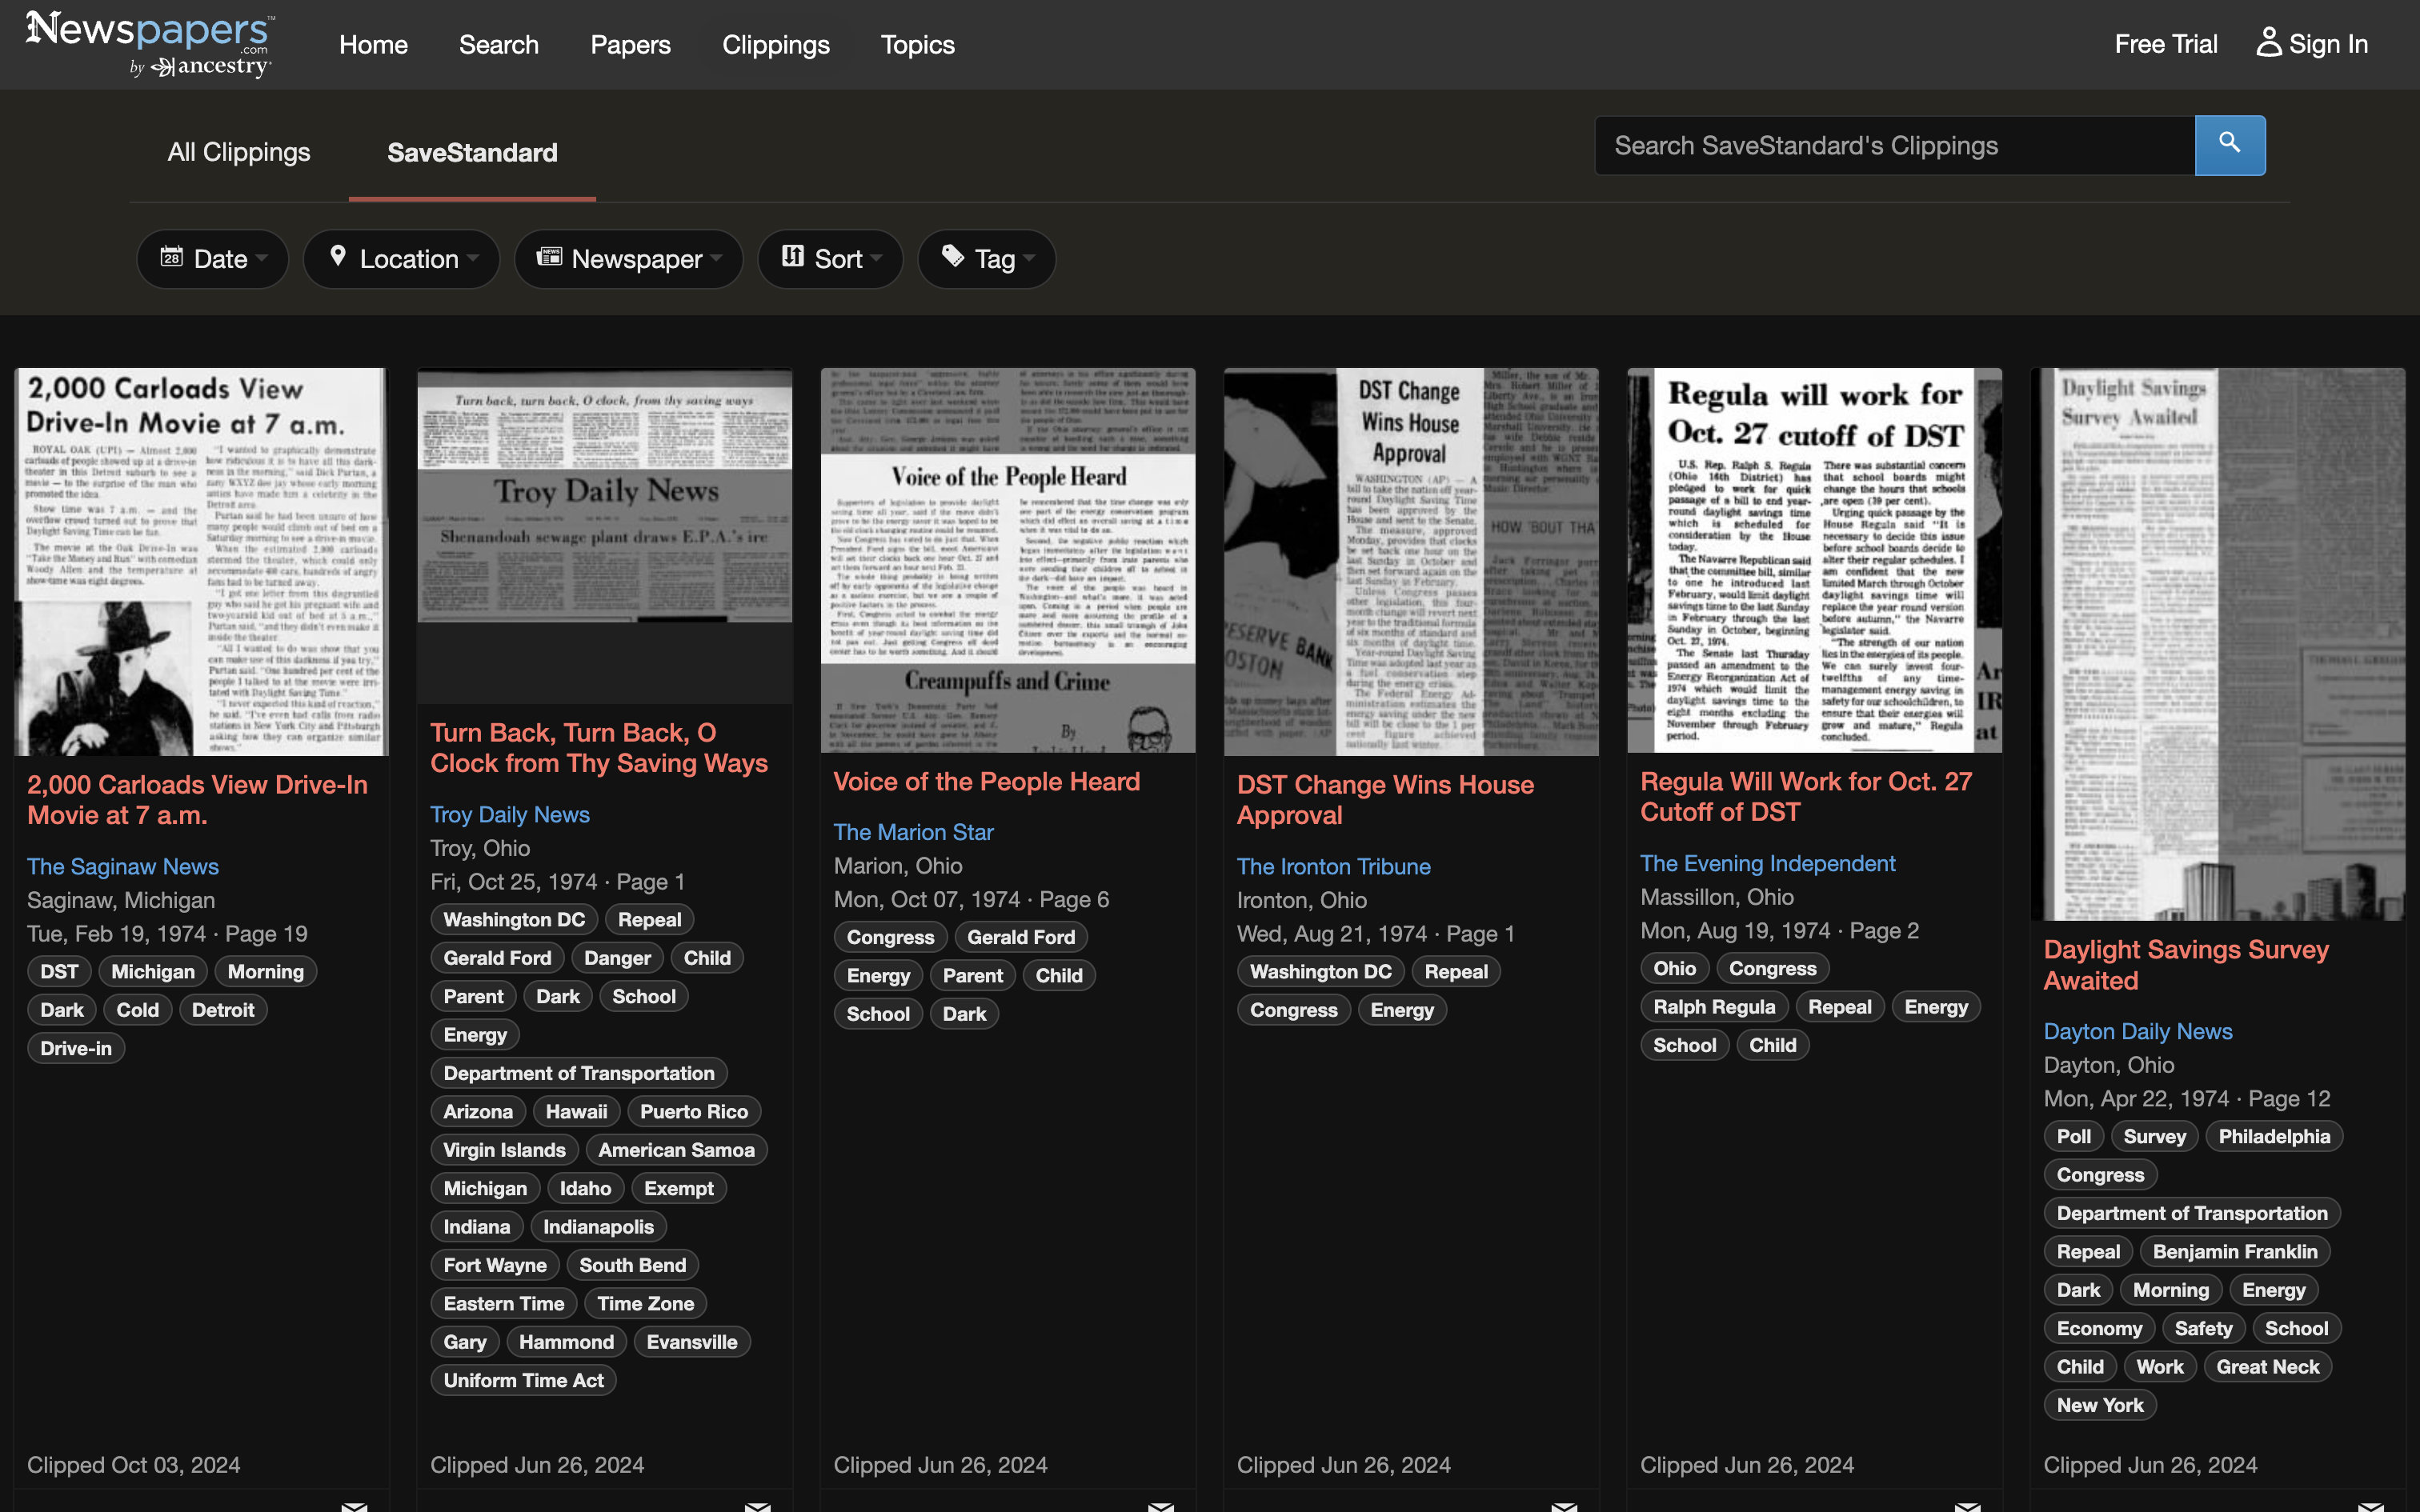
Task: Open 'Daylight Savings Survey Awaited' title
Action: [2186, 965]
